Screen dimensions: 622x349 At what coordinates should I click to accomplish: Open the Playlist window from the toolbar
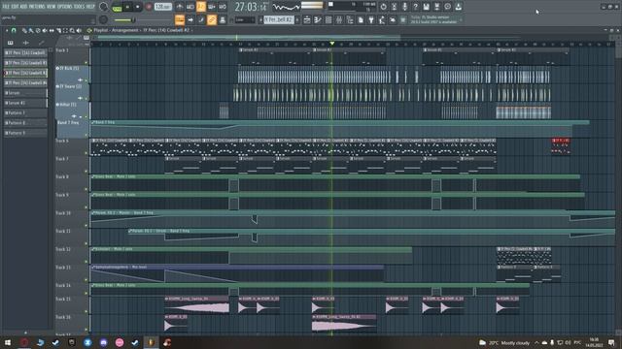[307, 19]
